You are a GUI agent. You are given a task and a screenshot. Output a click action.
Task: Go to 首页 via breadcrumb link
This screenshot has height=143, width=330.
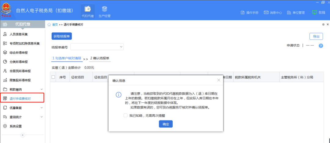tap(55, 25)
